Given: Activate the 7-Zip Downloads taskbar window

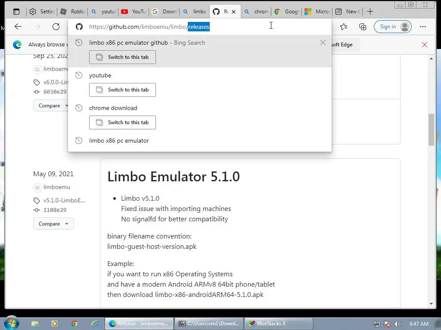Looking at the screenshot, I should coord(209,324).
